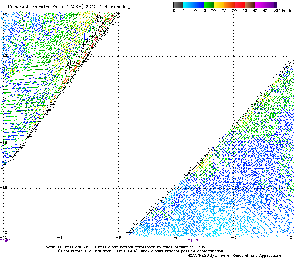Click the longitude label '-9'
The height and width of the screenshot is (258, 294).
tap(118, 237)
